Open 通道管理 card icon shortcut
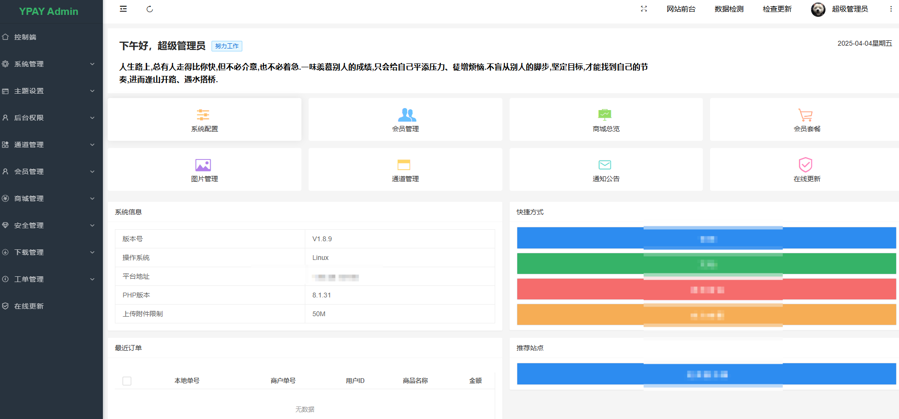899x419 pixels. (405, 170)
